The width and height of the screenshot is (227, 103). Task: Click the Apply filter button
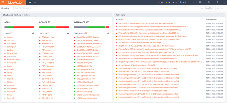(x=208, y=8)
